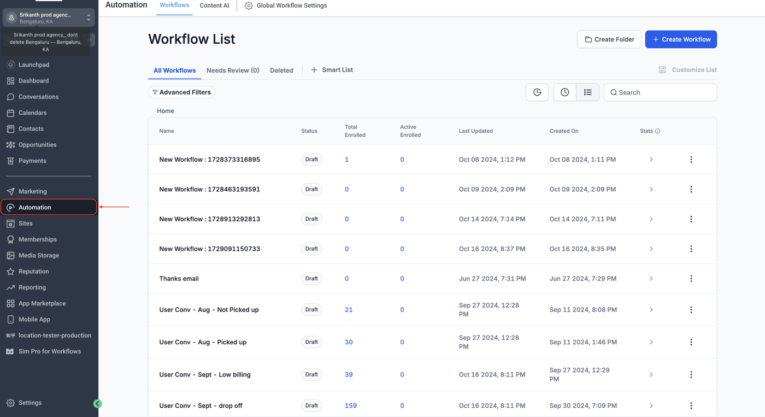This screenshot has width=765, height=417.
Task: Open total enrolled count 159
Action: coord(350,406)
